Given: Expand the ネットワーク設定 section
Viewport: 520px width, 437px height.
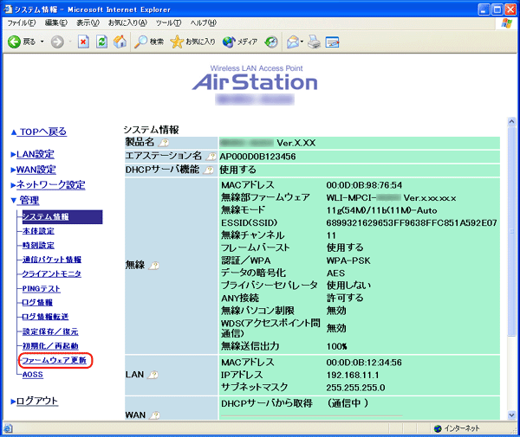Looking at the screenshot, I should click(x=51, y=184).
